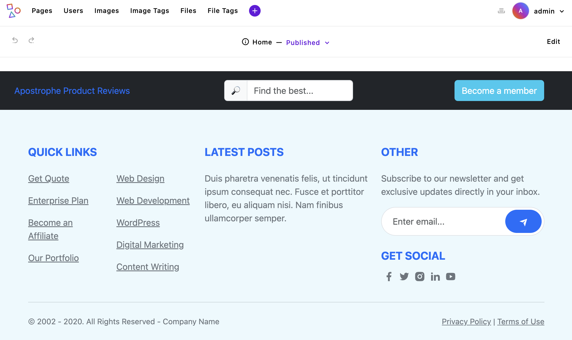
Task: Click the Edit button
Action: point(554,41)
